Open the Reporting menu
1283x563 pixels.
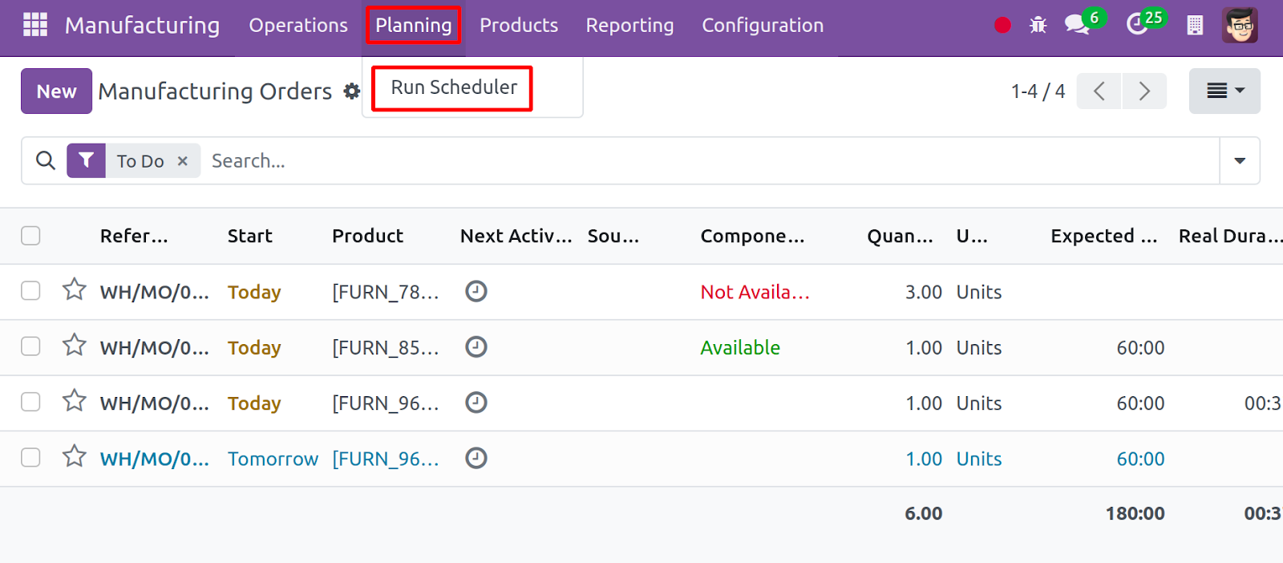(x=629, y=26)
